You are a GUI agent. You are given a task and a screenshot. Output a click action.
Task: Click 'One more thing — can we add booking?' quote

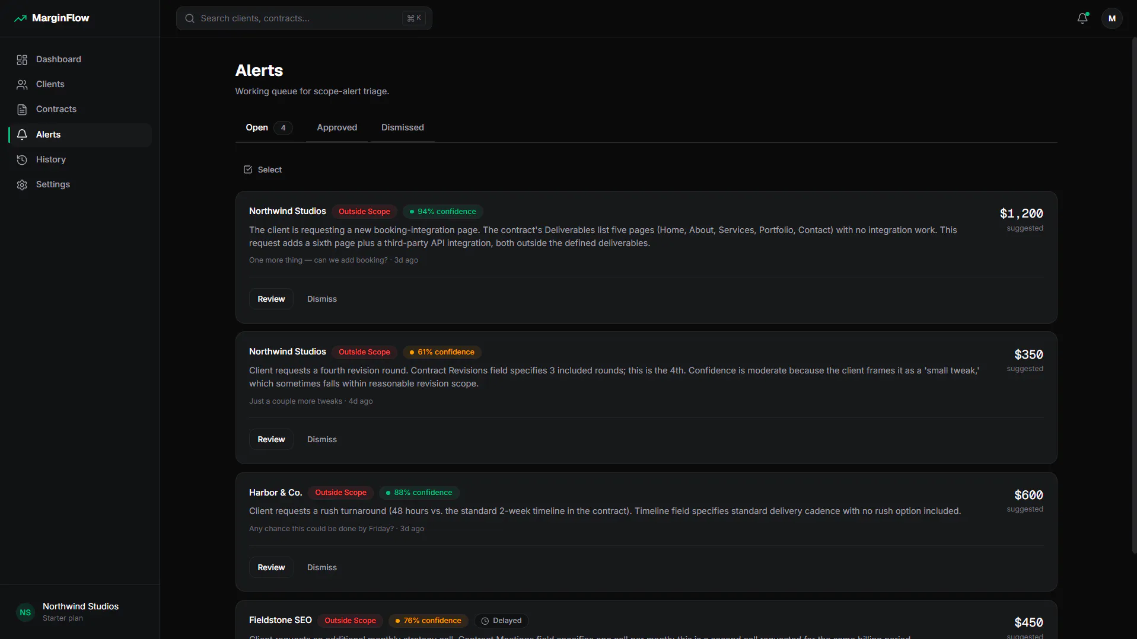point(319,260)
